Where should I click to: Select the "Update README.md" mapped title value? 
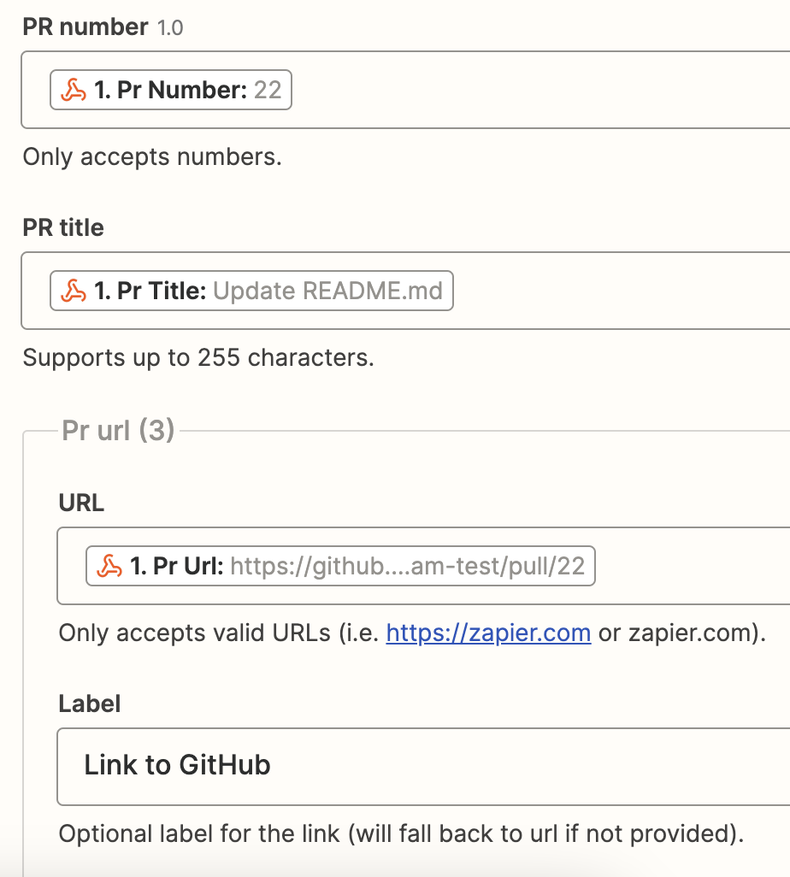327,291
